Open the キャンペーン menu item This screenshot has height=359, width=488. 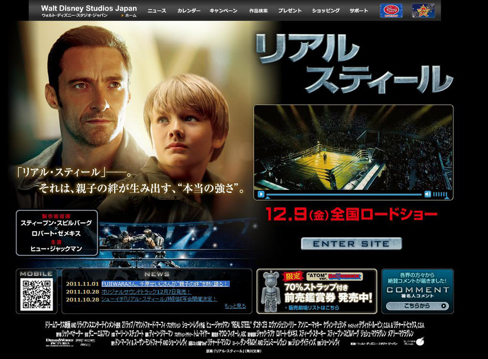223,11
